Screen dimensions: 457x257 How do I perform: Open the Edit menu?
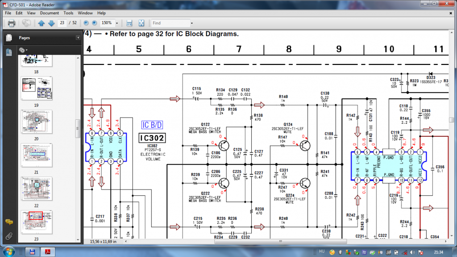[x=19, y=13]
